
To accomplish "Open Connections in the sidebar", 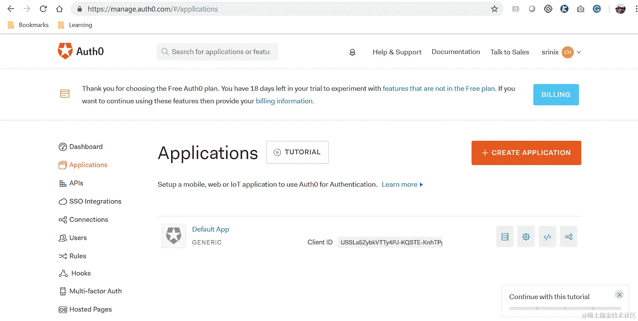I will 83,219.
